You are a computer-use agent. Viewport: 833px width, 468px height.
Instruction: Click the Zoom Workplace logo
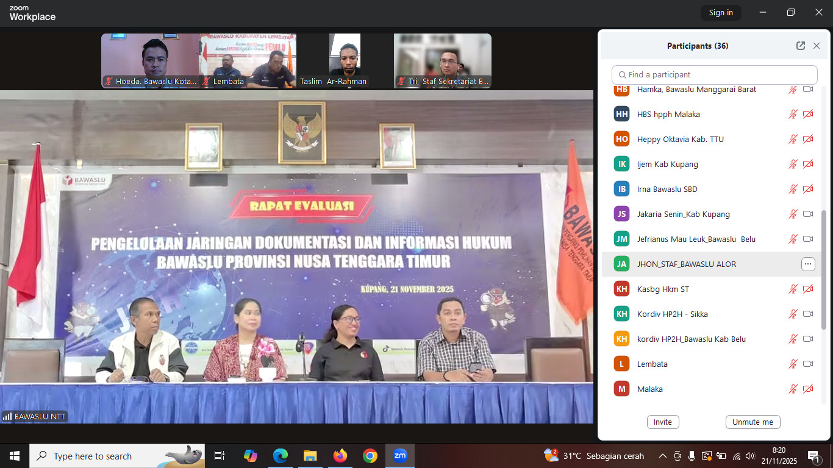(32, 13)
